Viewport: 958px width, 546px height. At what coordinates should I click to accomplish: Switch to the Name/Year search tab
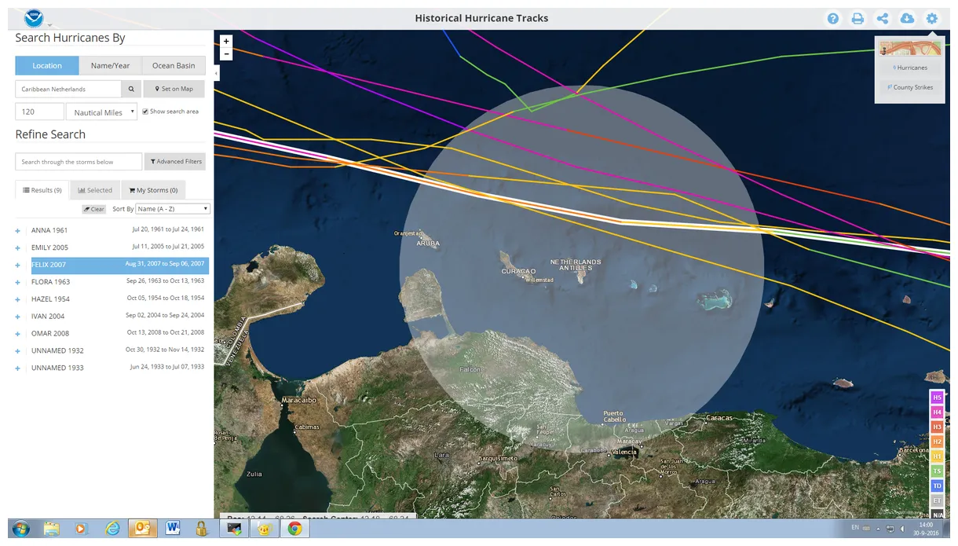point(110,65)
